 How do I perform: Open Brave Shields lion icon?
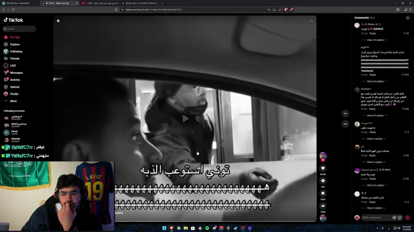pyautogui.click(x=286, y=10)
